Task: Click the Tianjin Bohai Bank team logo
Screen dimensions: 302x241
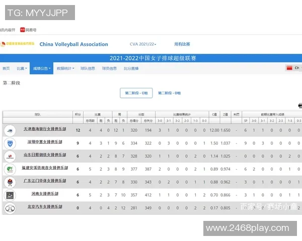Action: pyautogui.click(x=10, y=130)
